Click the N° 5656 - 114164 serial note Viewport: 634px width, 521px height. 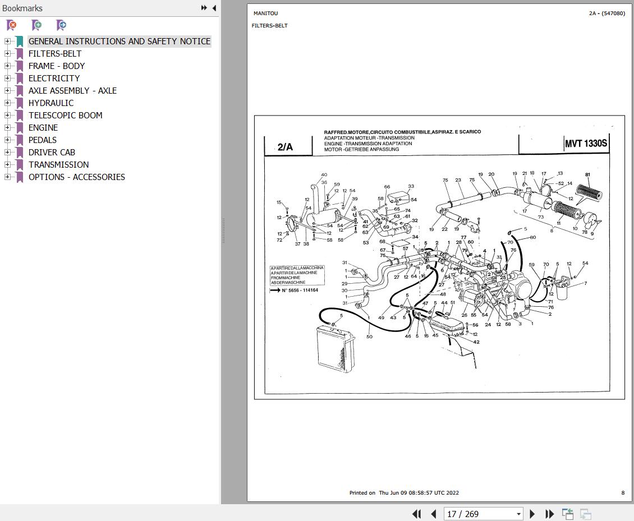300,290
